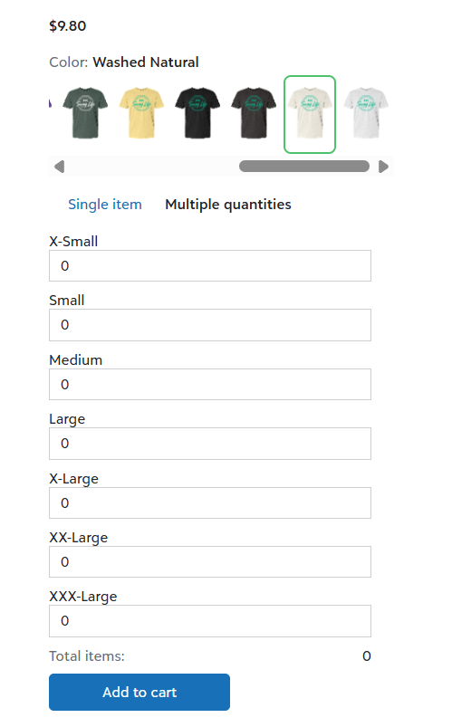The height and width of the screenshot is (727, 452).
Task: Select the Multiple quantities tab
Action: point(228,205)
